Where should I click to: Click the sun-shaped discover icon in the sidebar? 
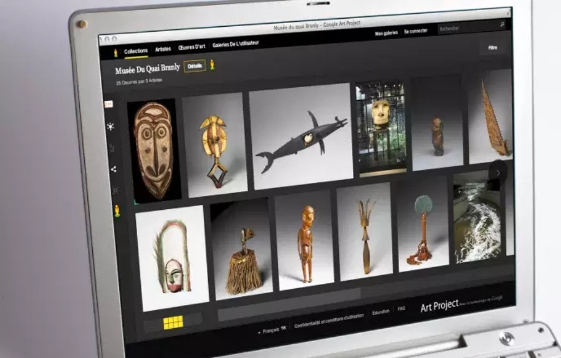[x=110, y=126]
